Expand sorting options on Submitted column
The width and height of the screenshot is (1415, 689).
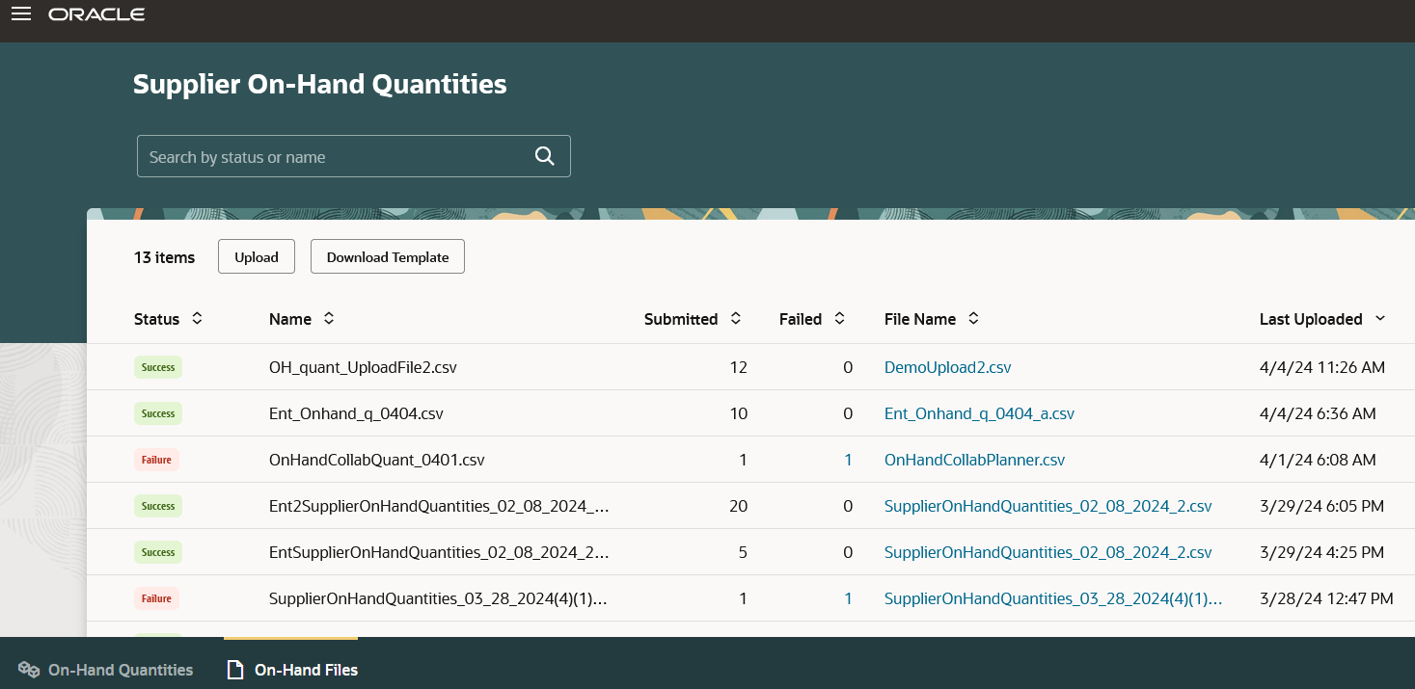point(735,318)
